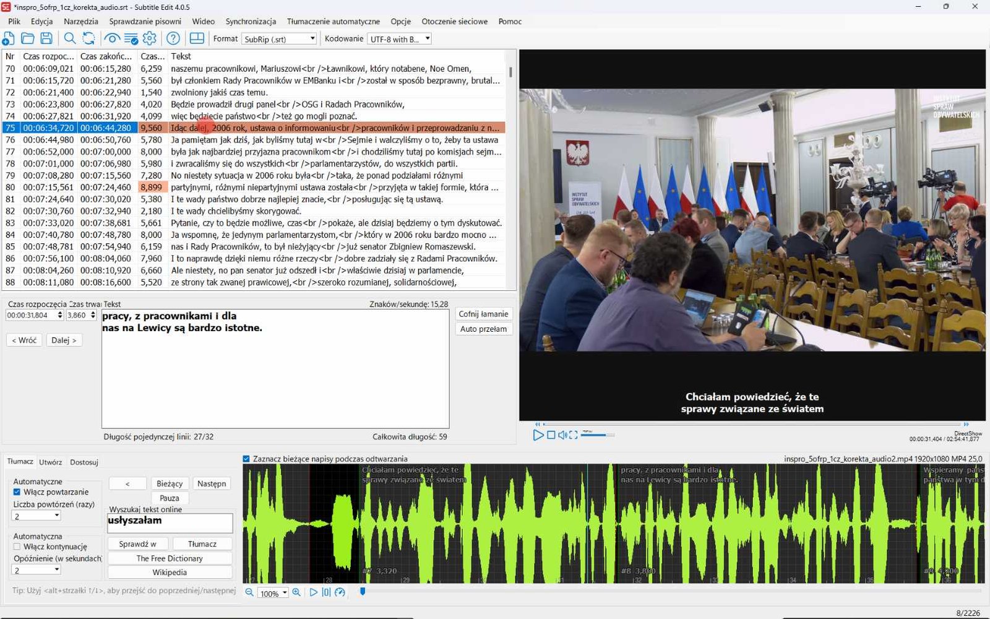Open the Format SubRip dropdown
Screen dimensions: 990x619
tap(279, 38)
